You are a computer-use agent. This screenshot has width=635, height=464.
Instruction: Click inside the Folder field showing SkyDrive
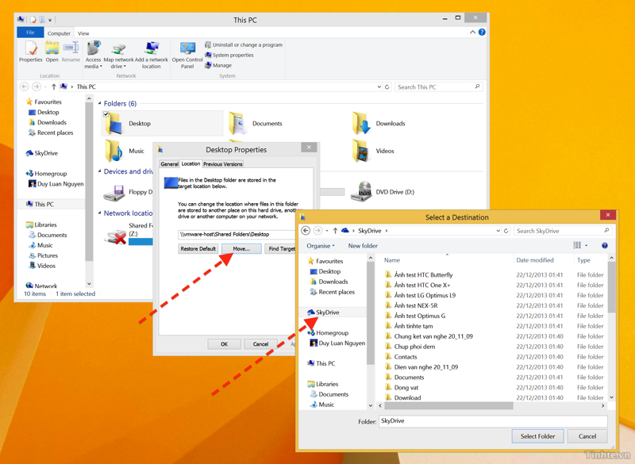tap(492, 421)
